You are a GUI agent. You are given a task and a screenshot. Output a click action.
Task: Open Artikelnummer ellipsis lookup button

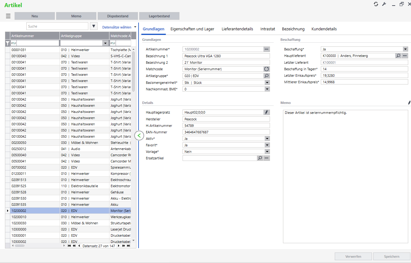click(x=267, y=49)
